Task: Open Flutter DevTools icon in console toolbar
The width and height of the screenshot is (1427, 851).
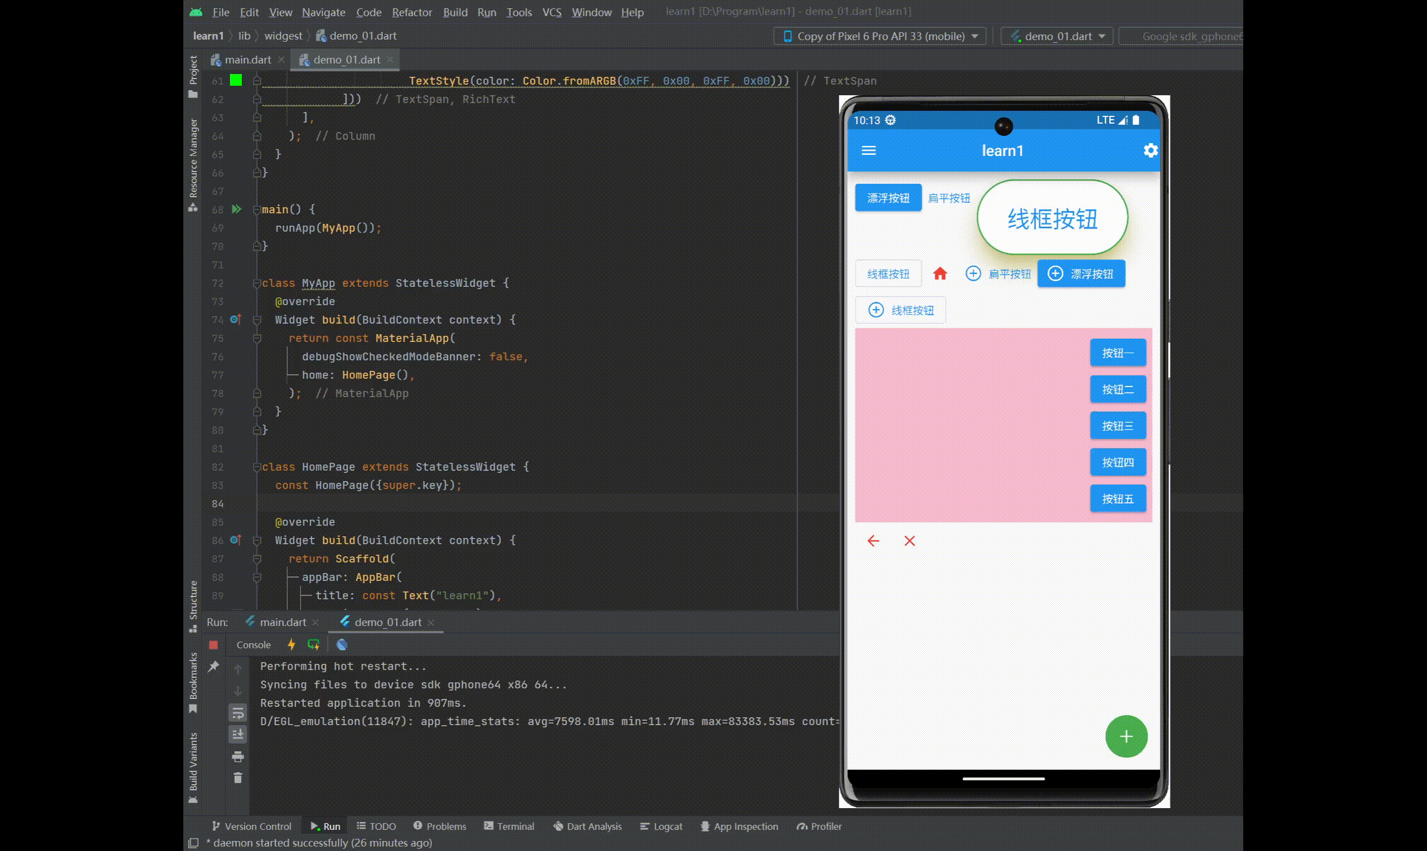Action: 342,644
